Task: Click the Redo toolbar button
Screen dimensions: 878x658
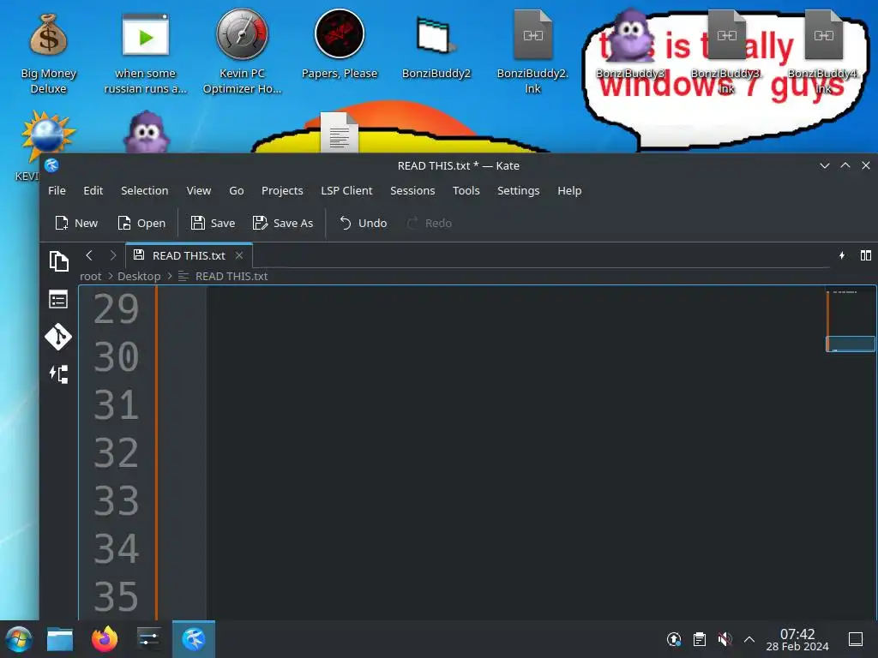Action: pyautogui.click(x=430, y=224)
